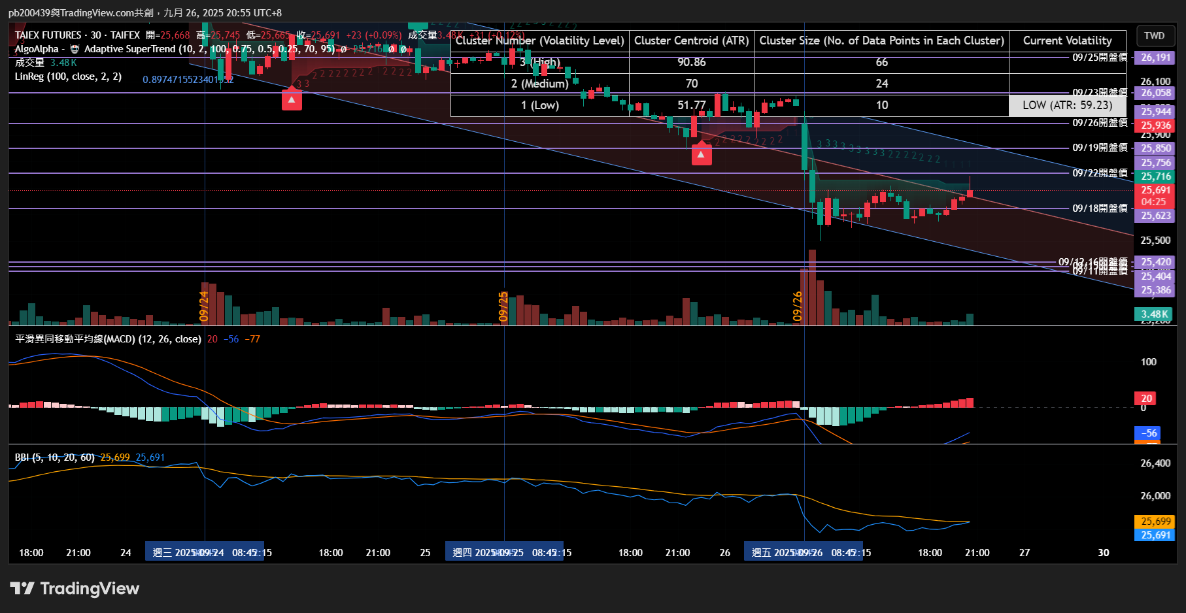Click the 90.86 centroid cell

coord(691,62)
